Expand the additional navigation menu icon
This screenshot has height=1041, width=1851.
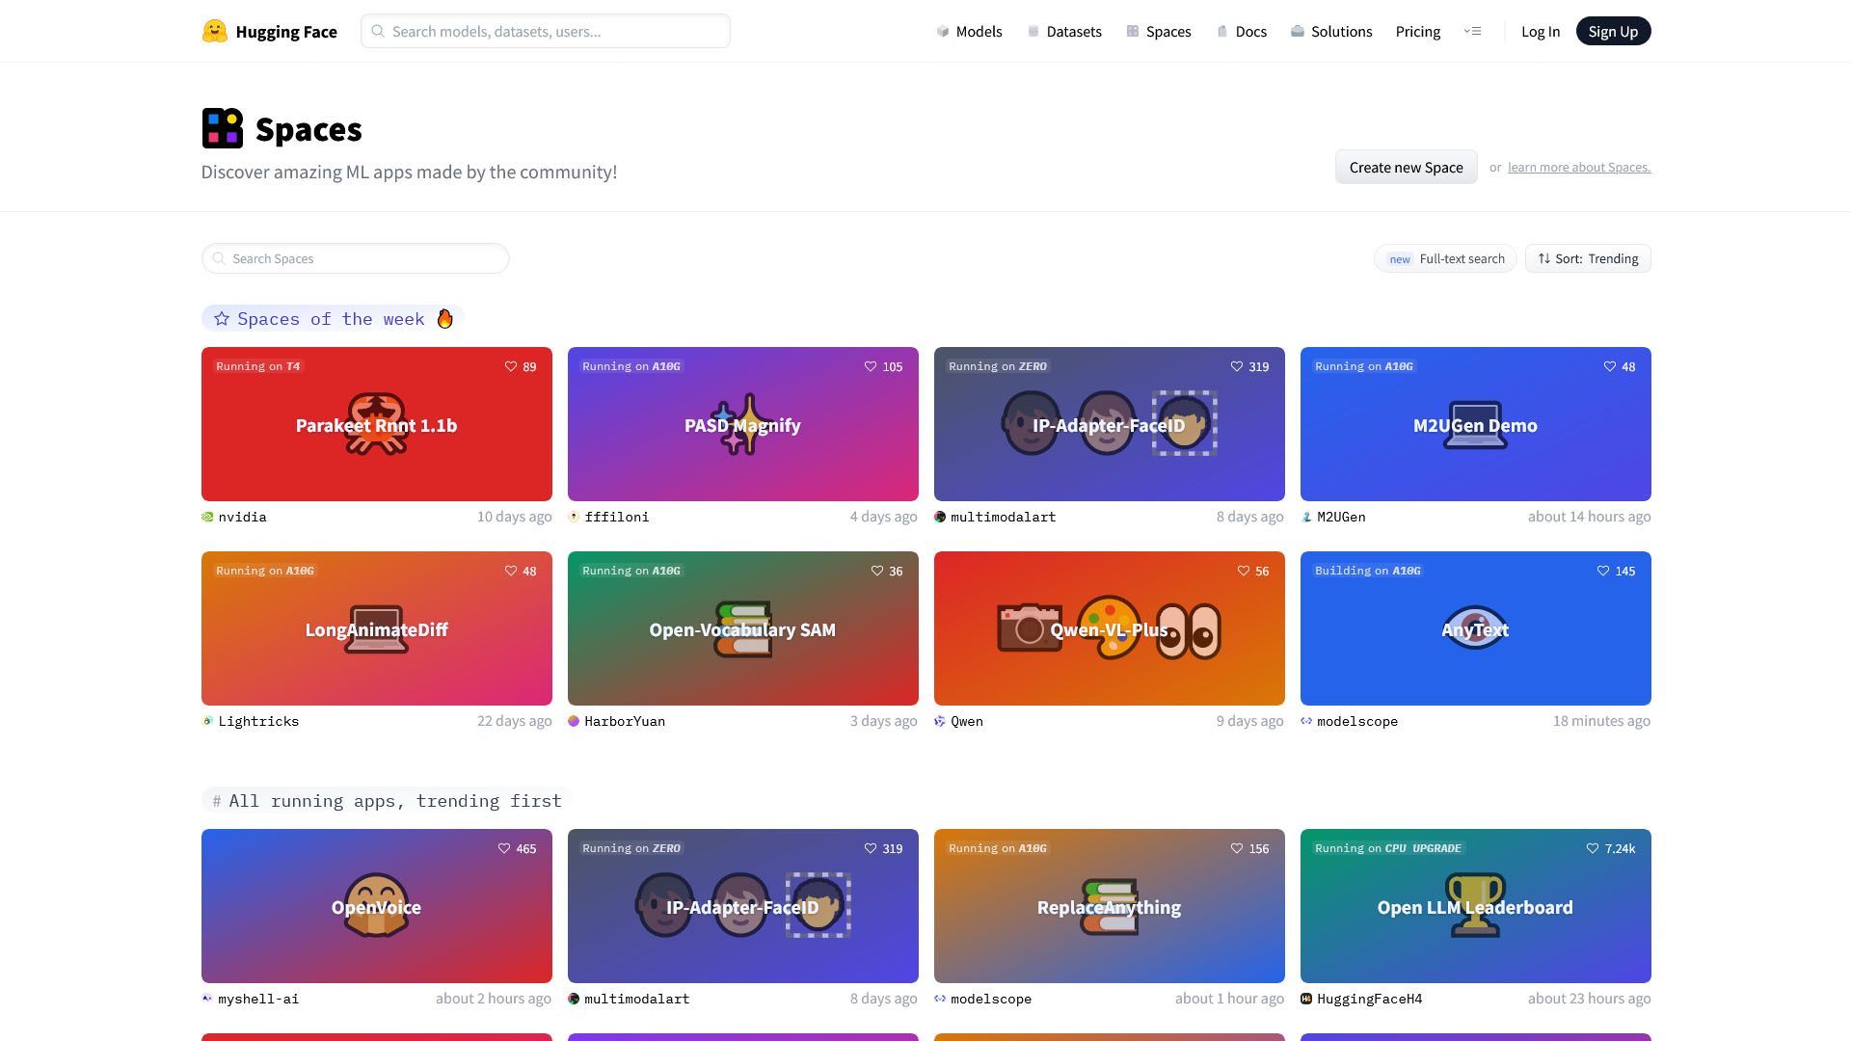point(1472,31)
